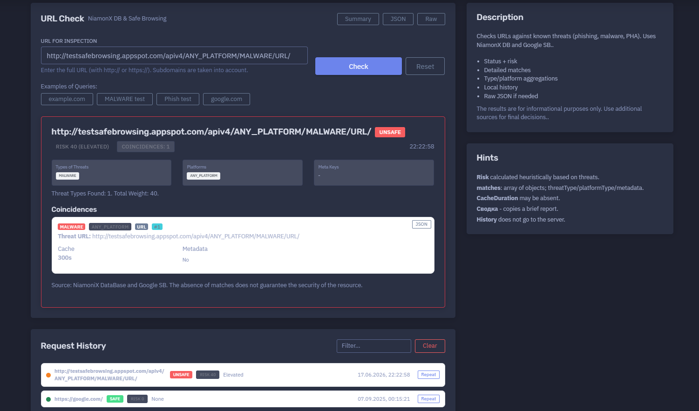This screenshot has height=411, width=699.
Task: Click the UNSAFE badge in history row
Action: [181, 375]
